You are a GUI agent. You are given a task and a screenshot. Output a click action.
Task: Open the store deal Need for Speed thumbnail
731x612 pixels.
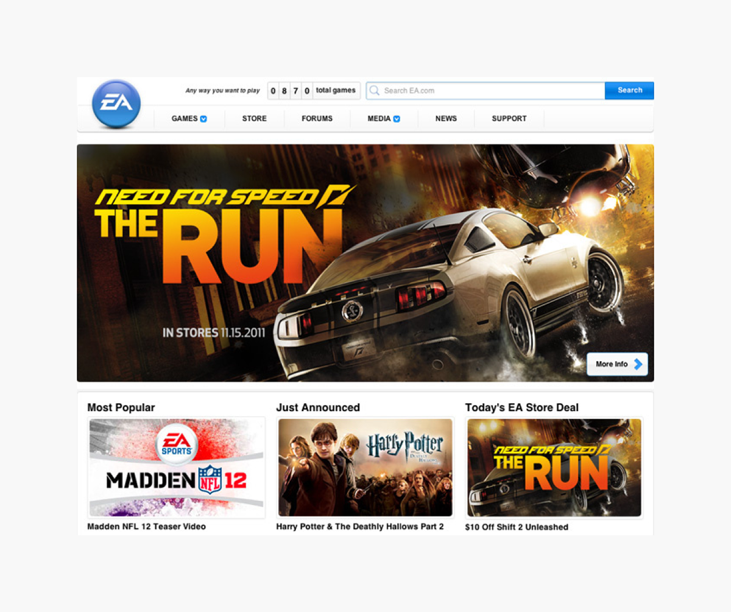pos(554,468)
